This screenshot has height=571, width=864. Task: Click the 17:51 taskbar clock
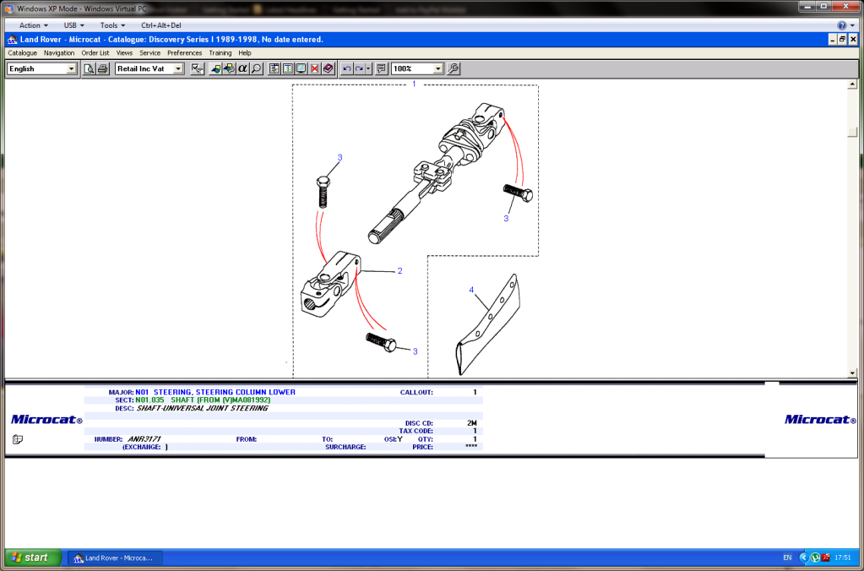pos(843,557)
